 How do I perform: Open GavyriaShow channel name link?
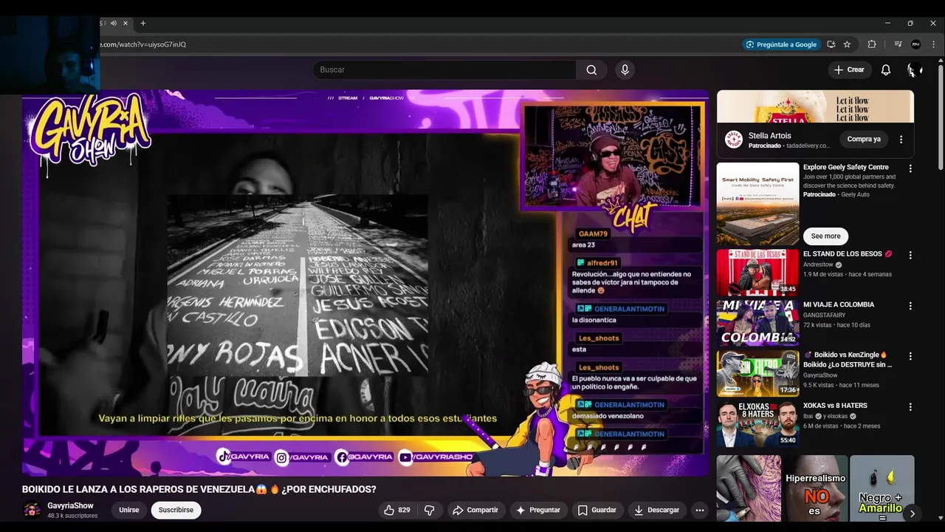pos(70,506)
